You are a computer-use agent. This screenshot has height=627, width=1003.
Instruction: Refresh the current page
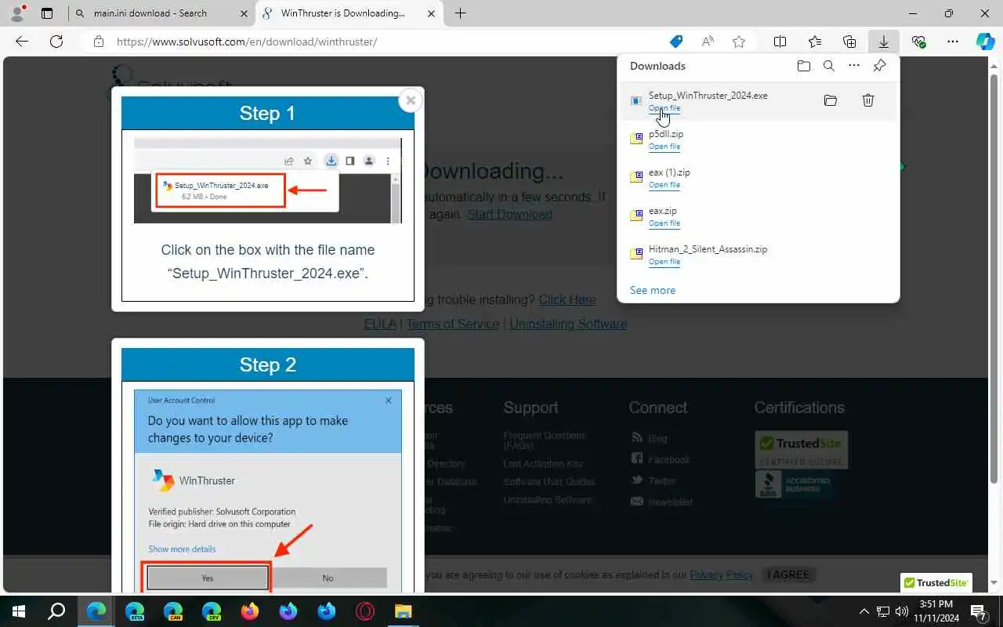[x=56, y=42]
